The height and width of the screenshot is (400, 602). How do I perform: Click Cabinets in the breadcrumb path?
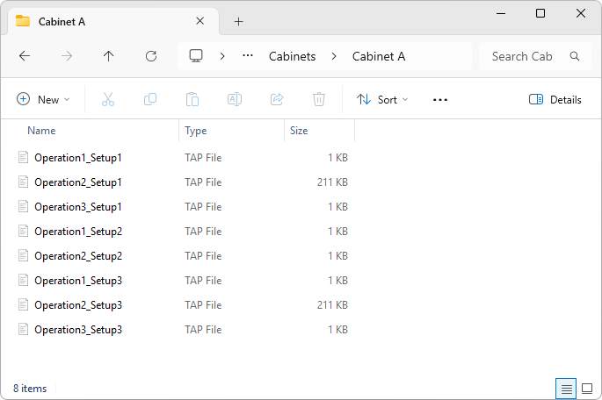(292, 56)
